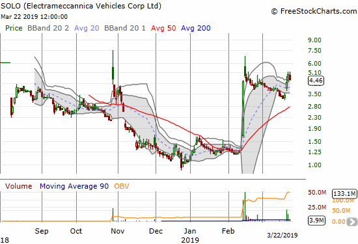Click the Avg 50 legend label
This screenshot has width=358, height=244.
pos(163,28)
